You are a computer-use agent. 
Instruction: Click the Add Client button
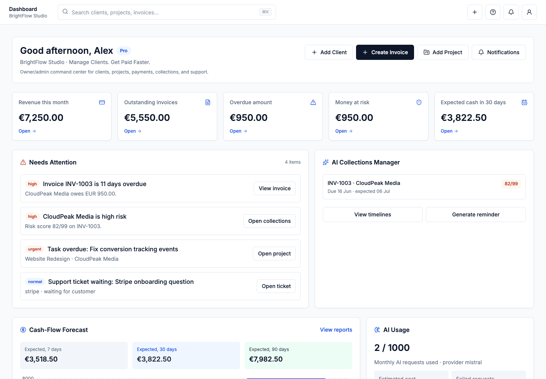tap(329, 52)
